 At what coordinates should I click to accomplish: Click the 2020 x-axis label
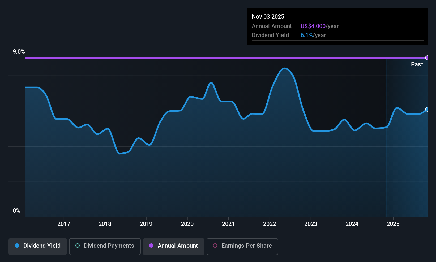tap(187, 224)
